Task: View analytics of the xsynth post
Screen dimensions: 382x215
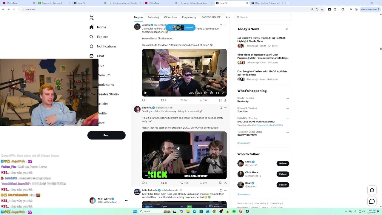Action: (203, 100)
